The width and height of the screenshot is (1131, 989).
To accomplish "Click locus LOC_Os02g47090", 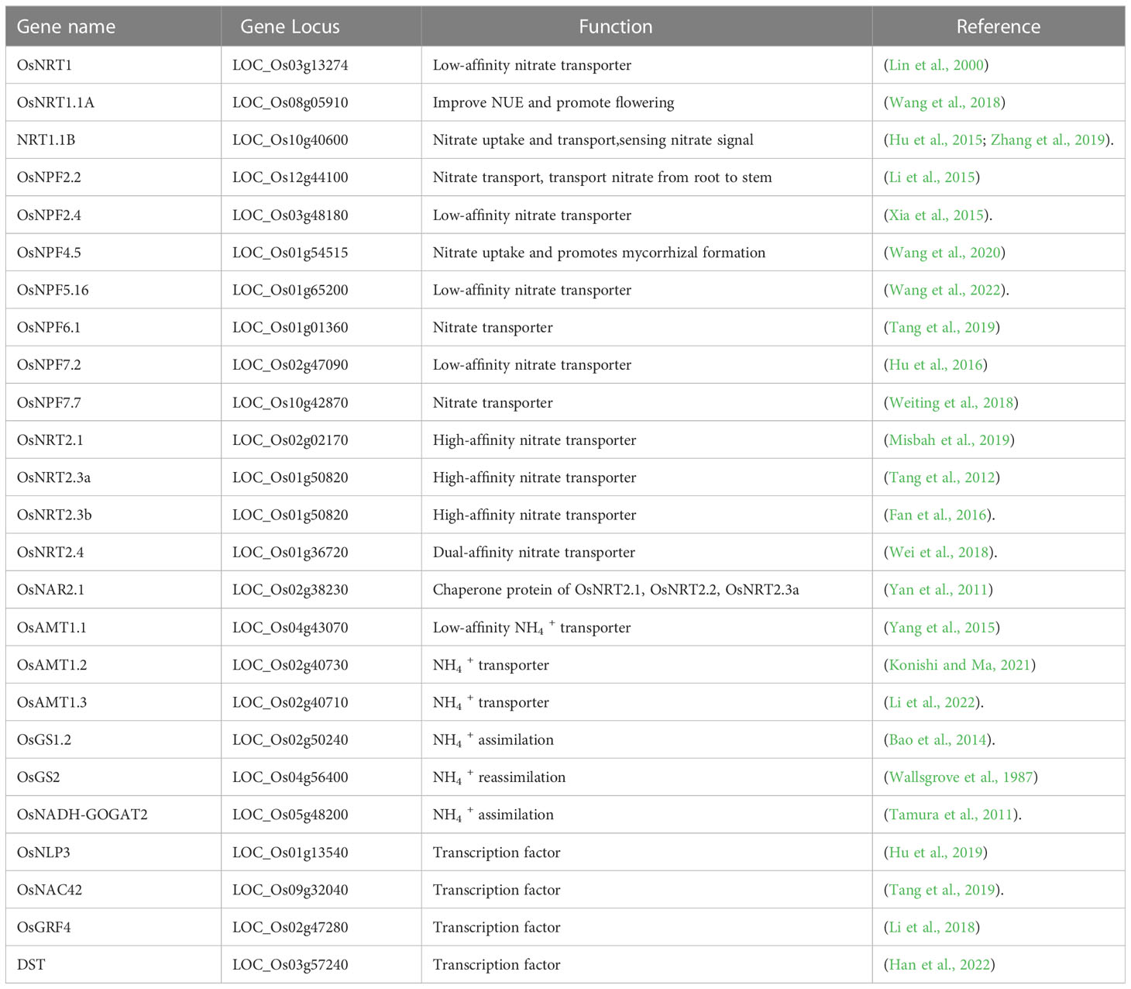I will tap(290, 365).
